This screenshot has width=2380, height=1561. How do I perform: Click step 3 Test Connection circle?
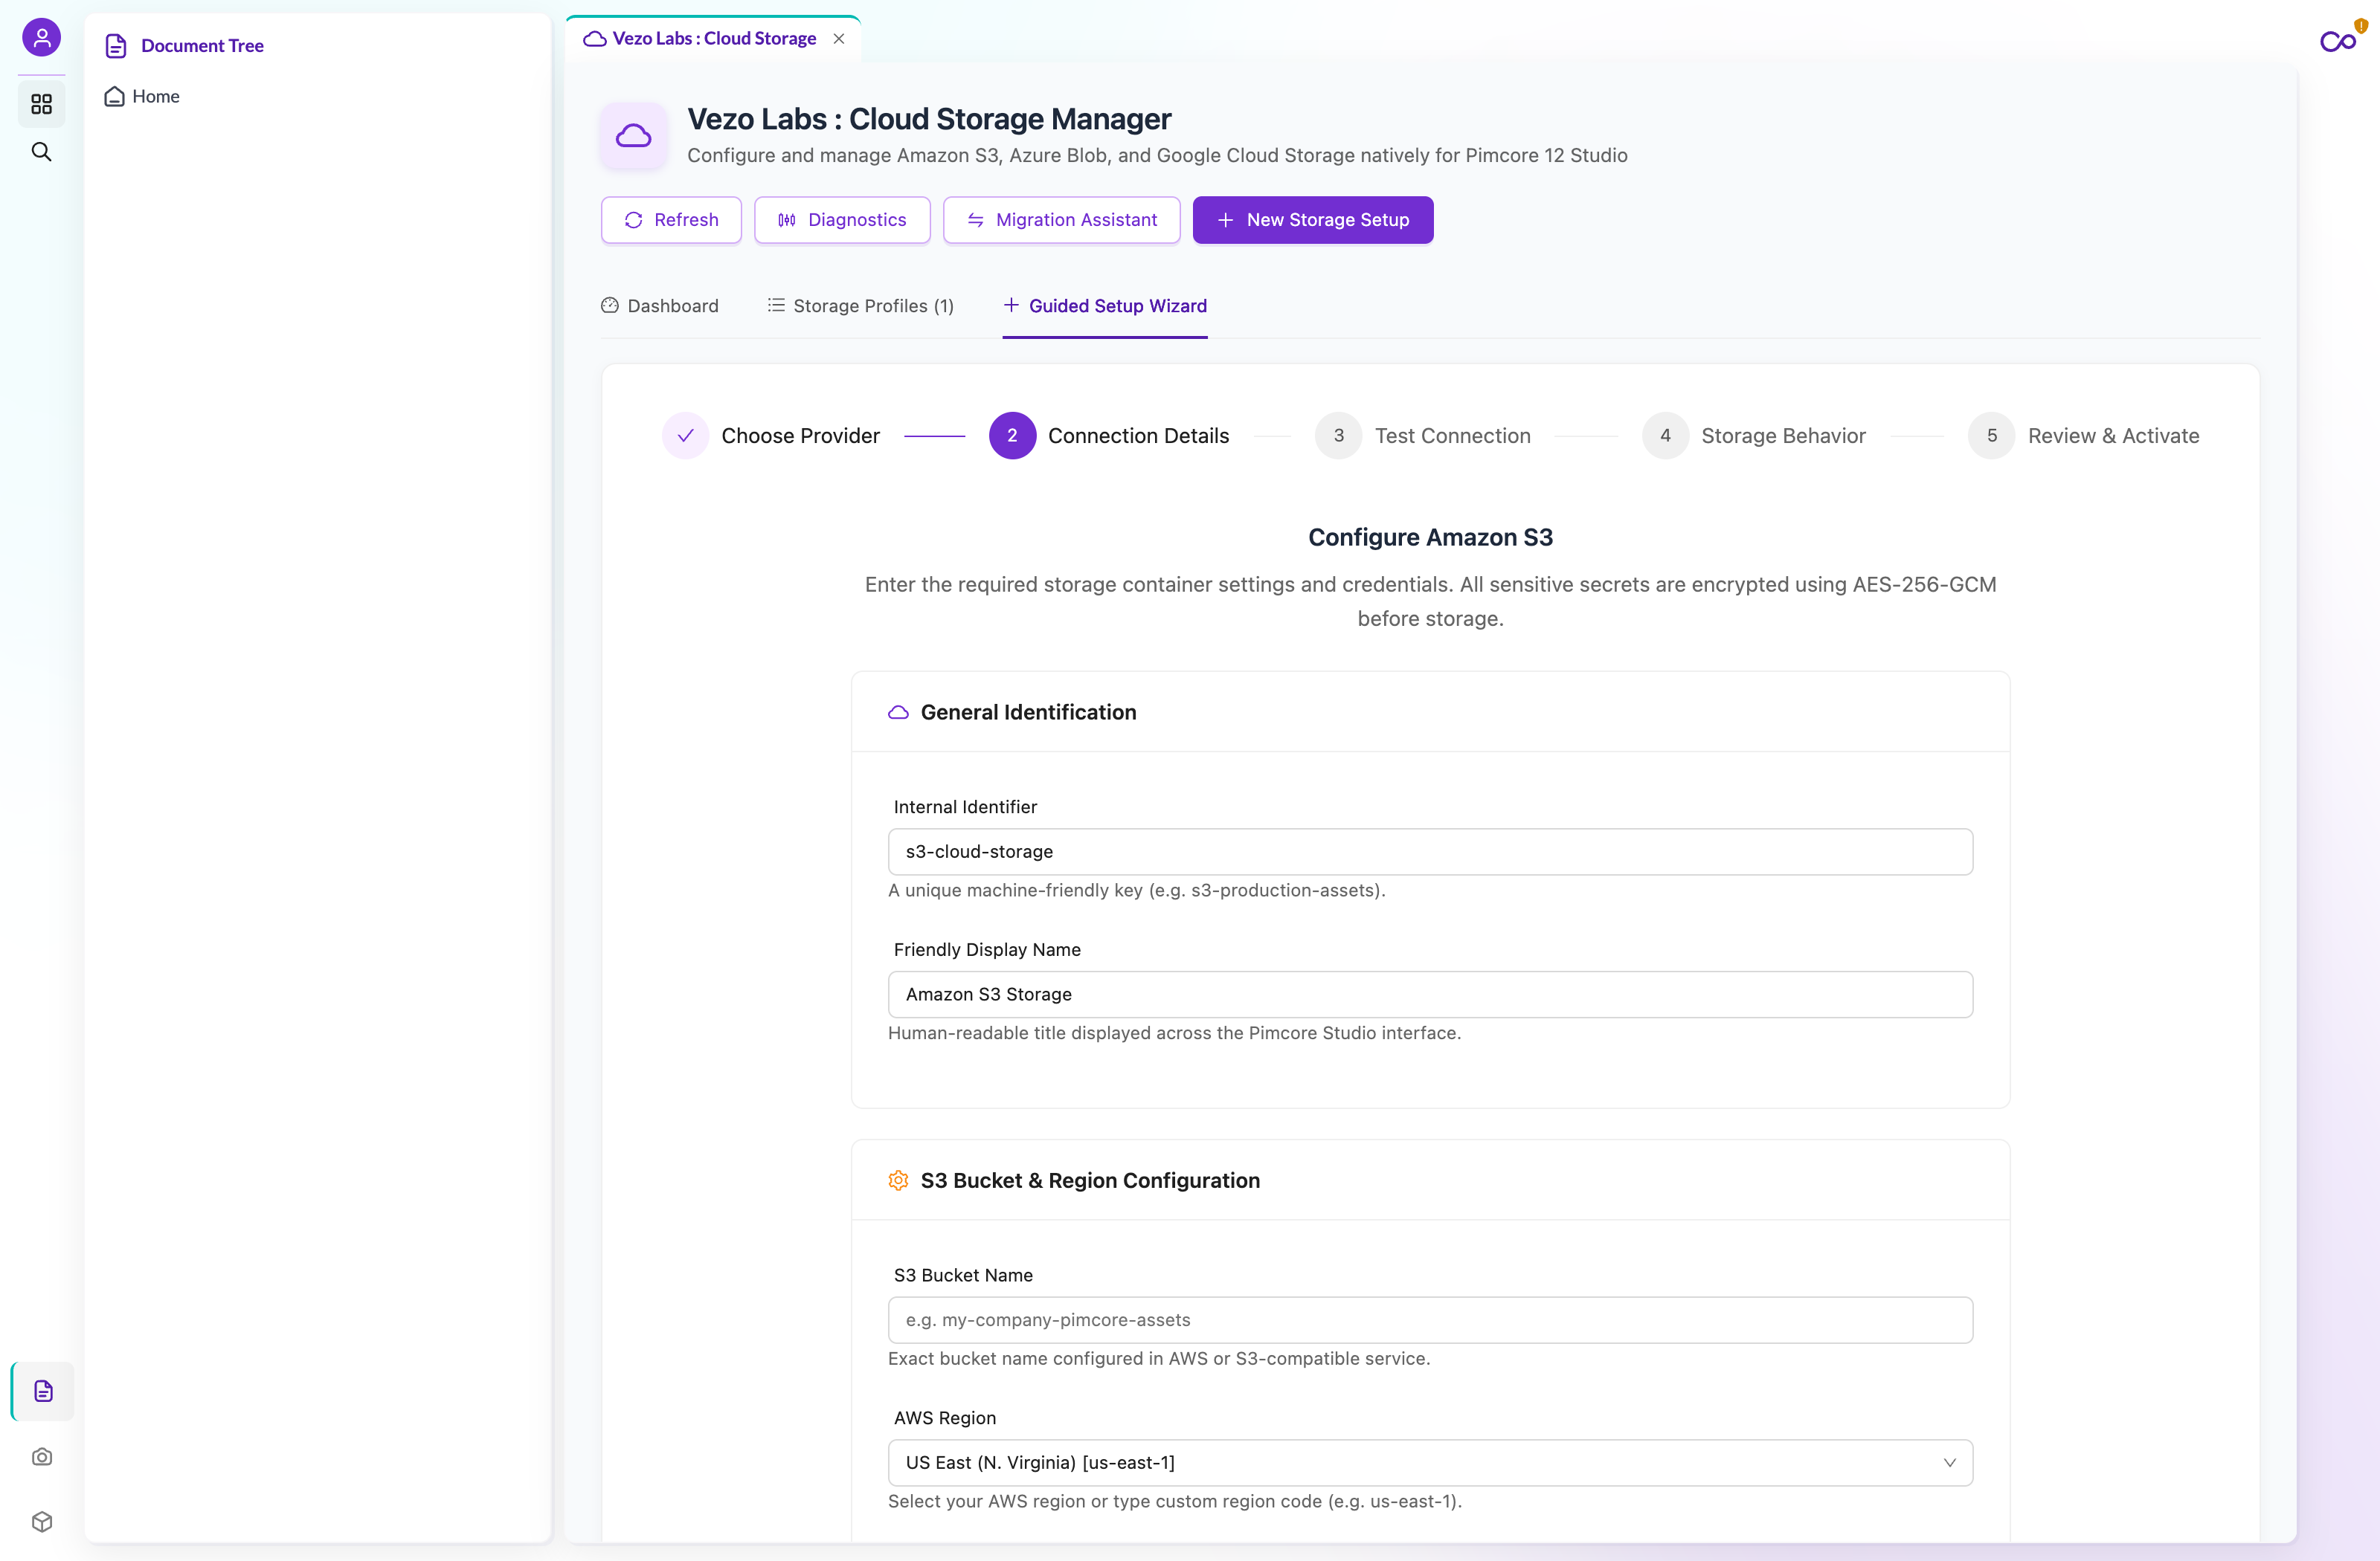pyautogui.click(x=1338, y=436)
